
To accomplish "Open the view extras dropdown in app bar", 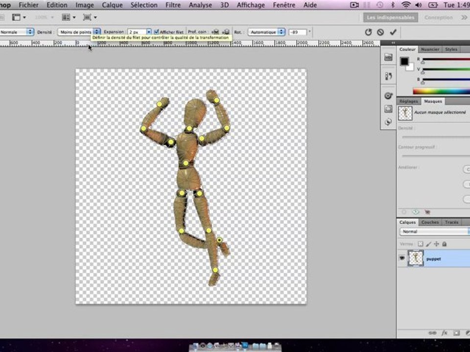I will click(19, 18).
